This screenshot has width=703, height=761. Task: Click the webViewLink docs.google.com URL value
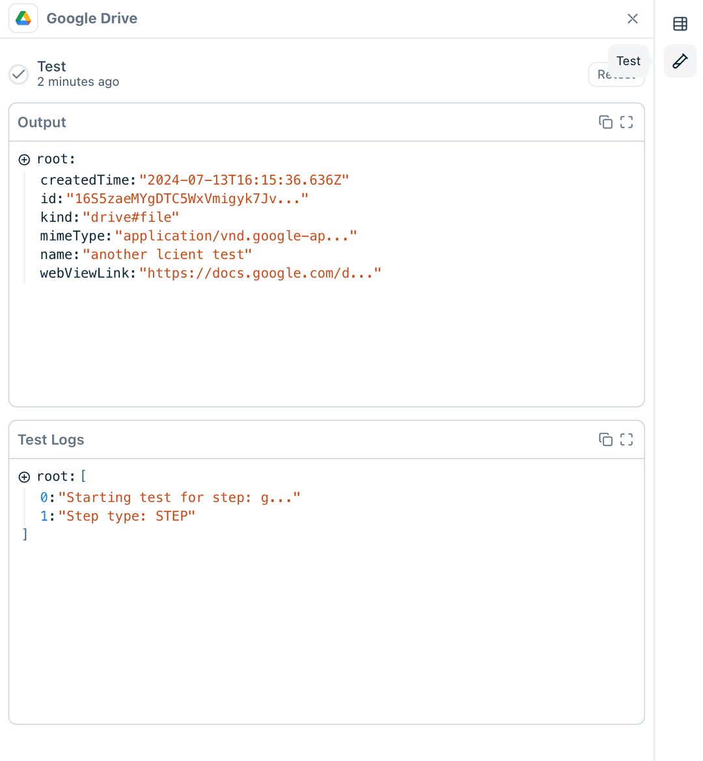coord(260,273)
